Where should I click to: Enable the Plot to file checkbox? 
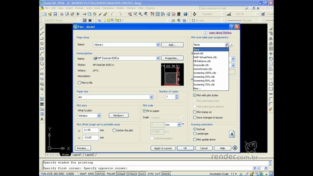point(79,83)
